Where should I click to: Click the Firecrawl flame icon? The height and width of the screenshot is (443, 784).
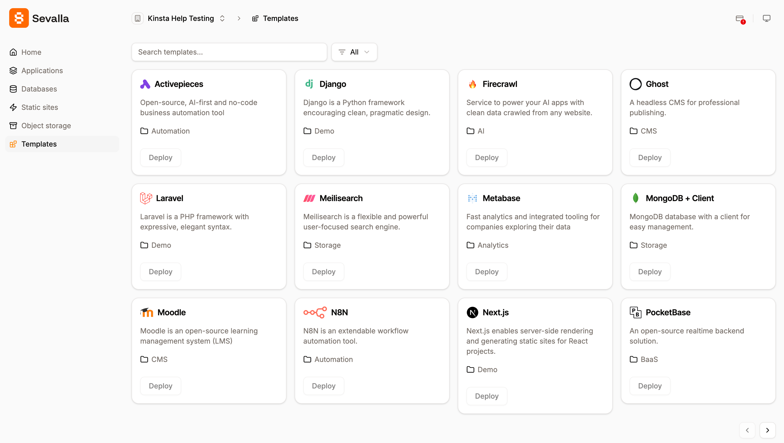click(472, 84)
